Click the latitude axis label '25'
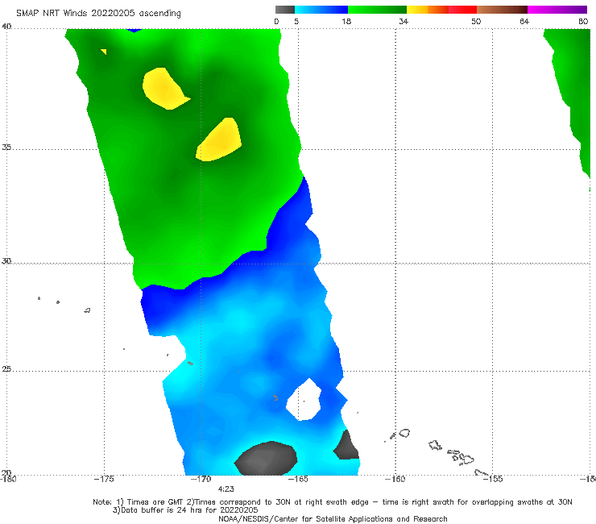The image size is (596, 524). pos(6,369)
